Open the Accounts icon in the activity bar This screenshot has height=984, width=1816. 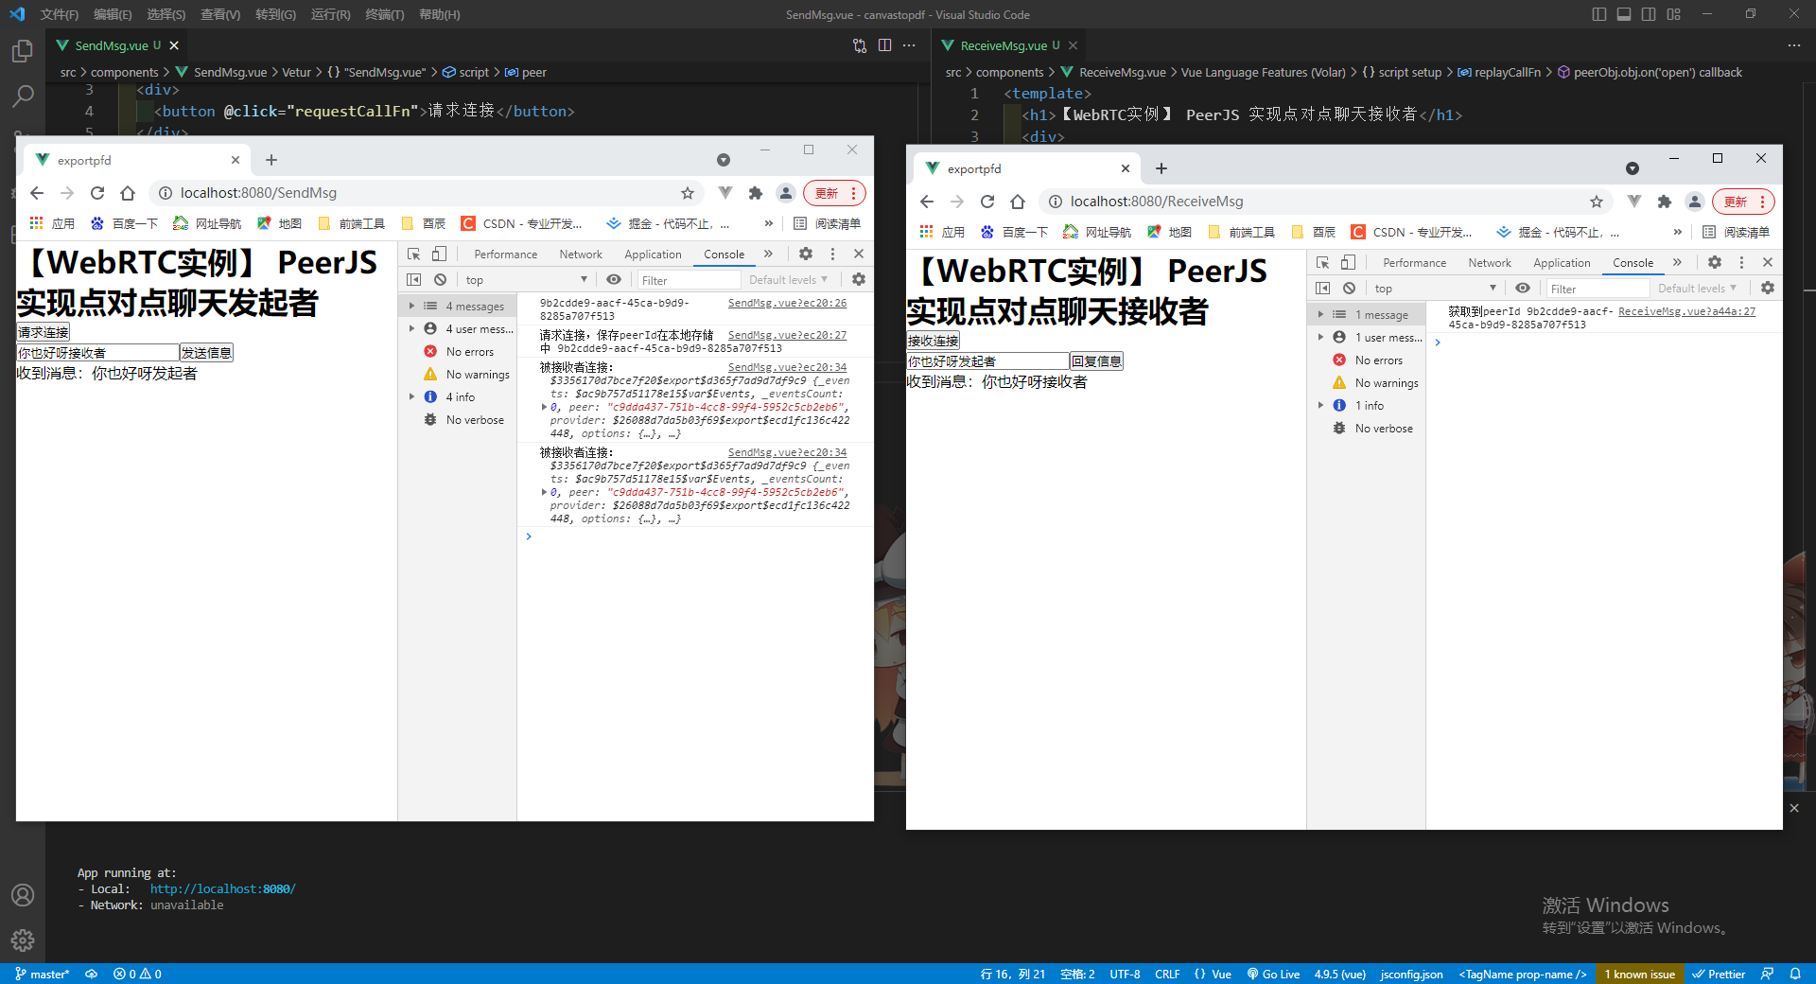[x=23, y=895]
